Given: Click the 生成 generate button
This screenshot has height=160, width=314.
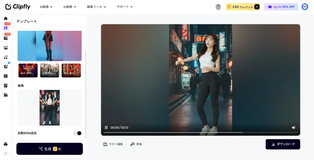Looking at the screenshot, I should tap(49, 149).
